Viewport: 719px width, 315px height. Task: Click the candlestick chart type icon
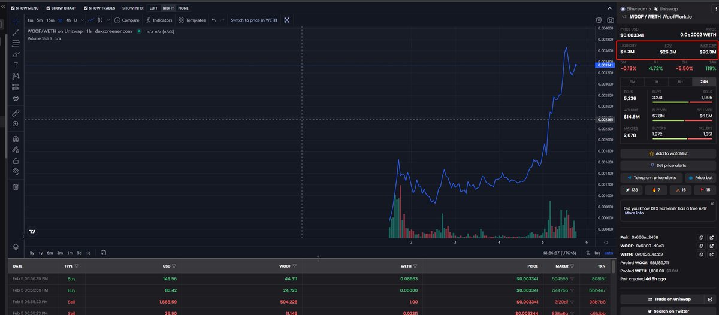(101, 20)
